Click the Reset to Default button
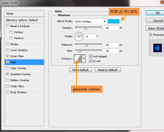 click(107, 70)
